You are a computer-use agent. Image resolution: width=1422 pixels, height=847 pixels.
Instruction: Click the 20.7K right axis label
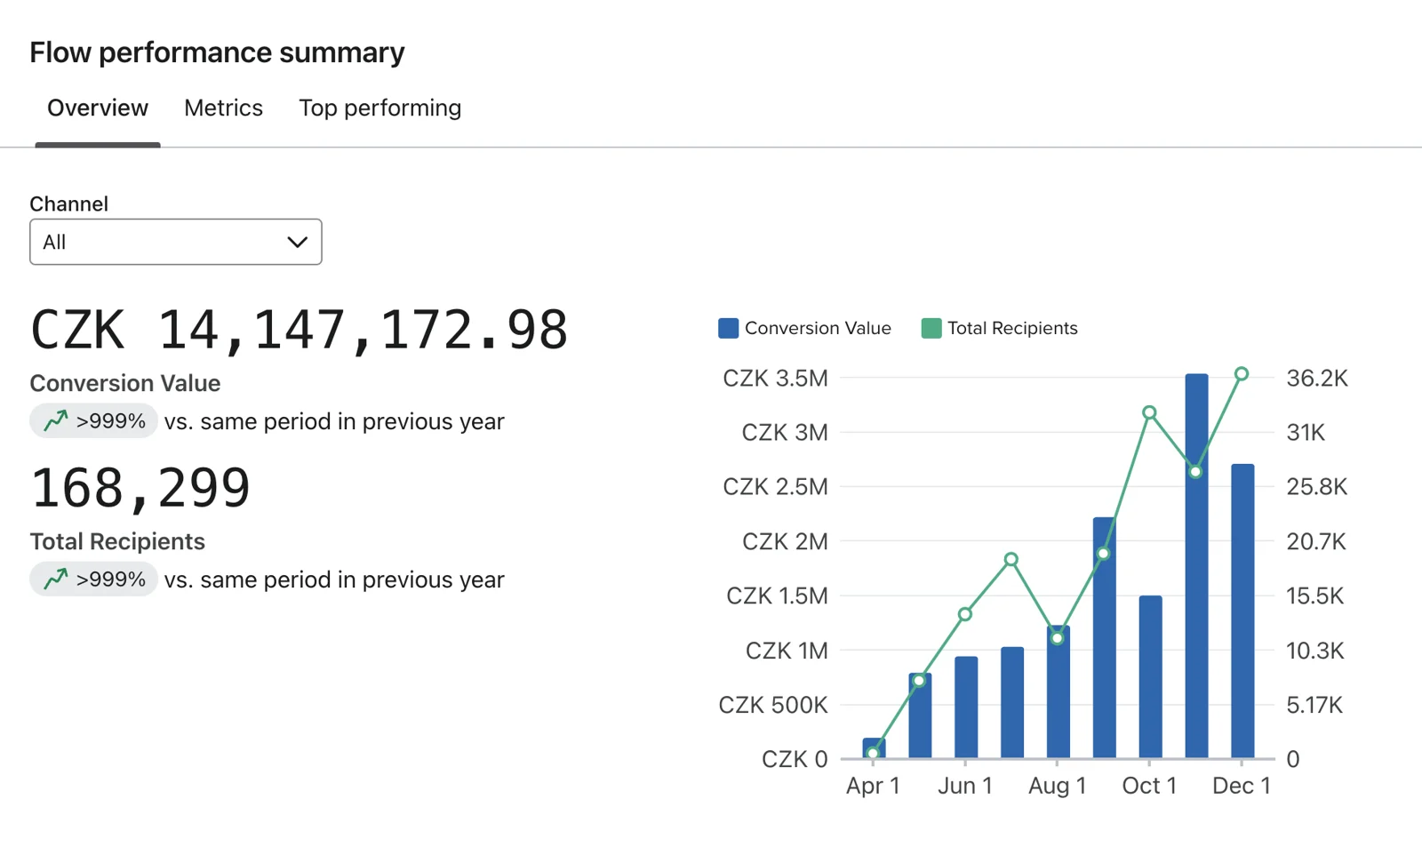pyautogui.click(x=1316, y=541)
